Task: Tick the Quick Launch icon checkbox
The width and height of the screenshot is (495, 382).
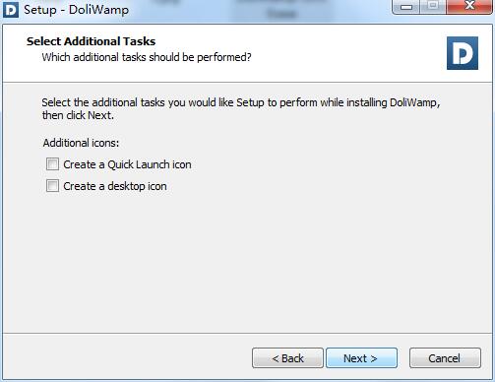Action: (52, 164)
